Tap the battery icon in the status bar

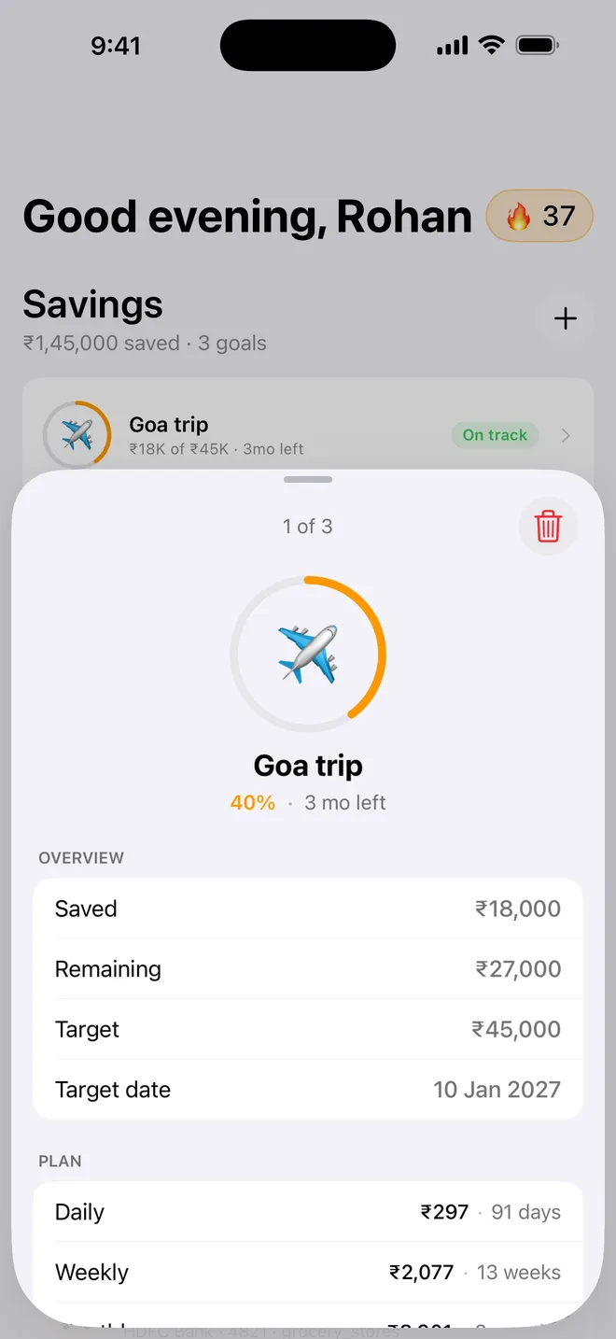tap(538, 45)
